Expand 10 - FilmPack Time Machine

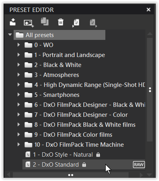[x=19, y=144]
